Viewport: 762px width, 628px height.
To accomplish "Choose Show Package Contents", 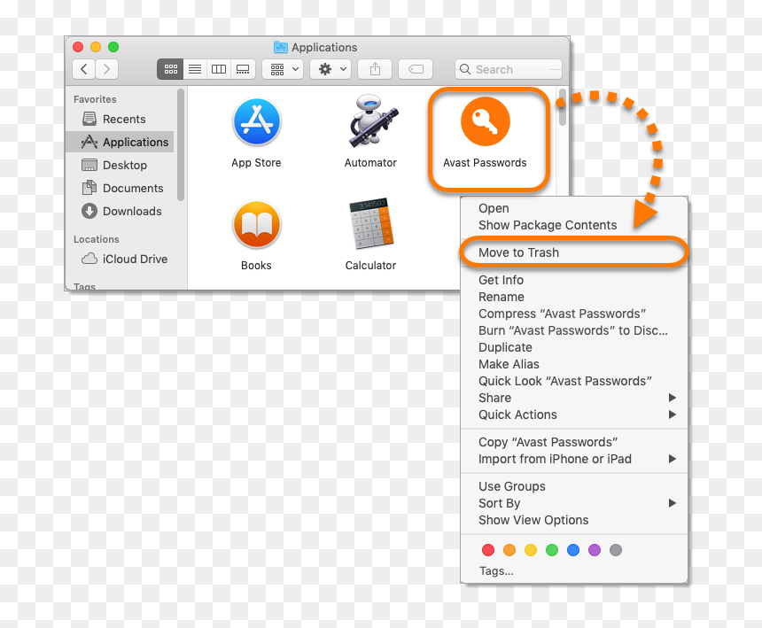I will (x=574, y=225).
